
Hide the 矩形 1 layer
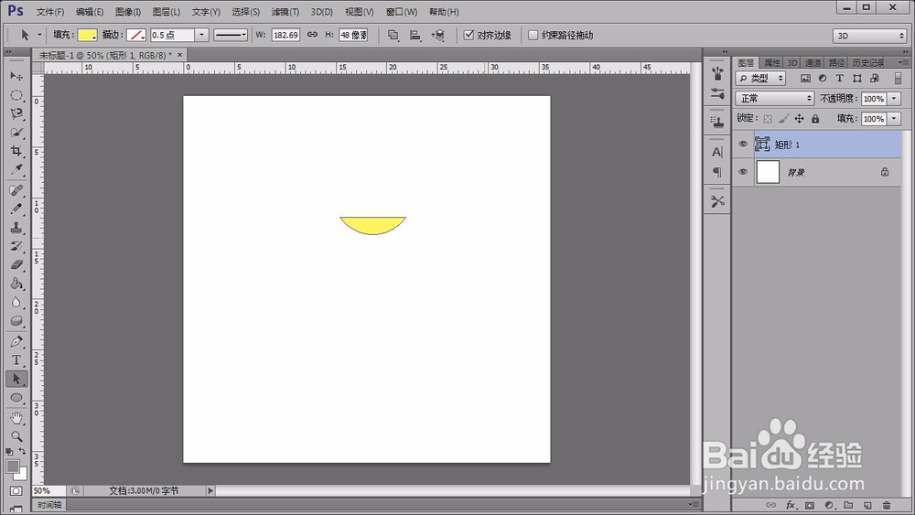coord(743,144)
